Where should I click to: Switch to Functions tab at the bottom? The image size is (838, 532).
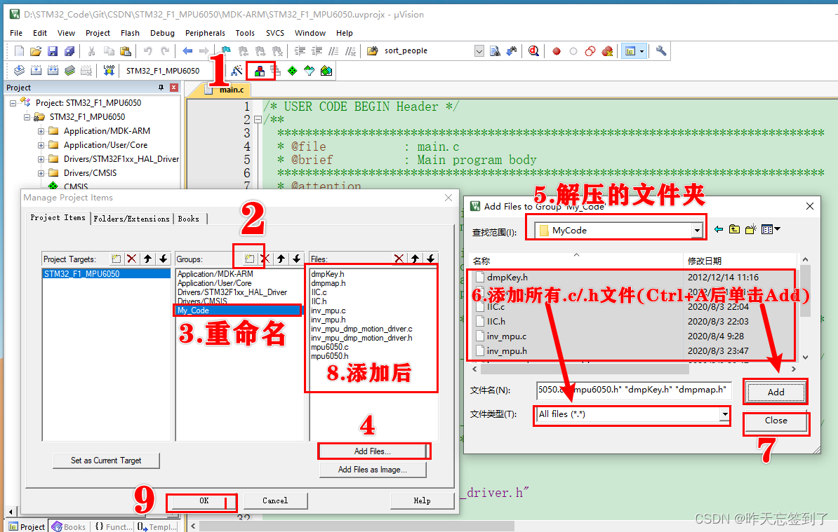[x=113, y=526]
